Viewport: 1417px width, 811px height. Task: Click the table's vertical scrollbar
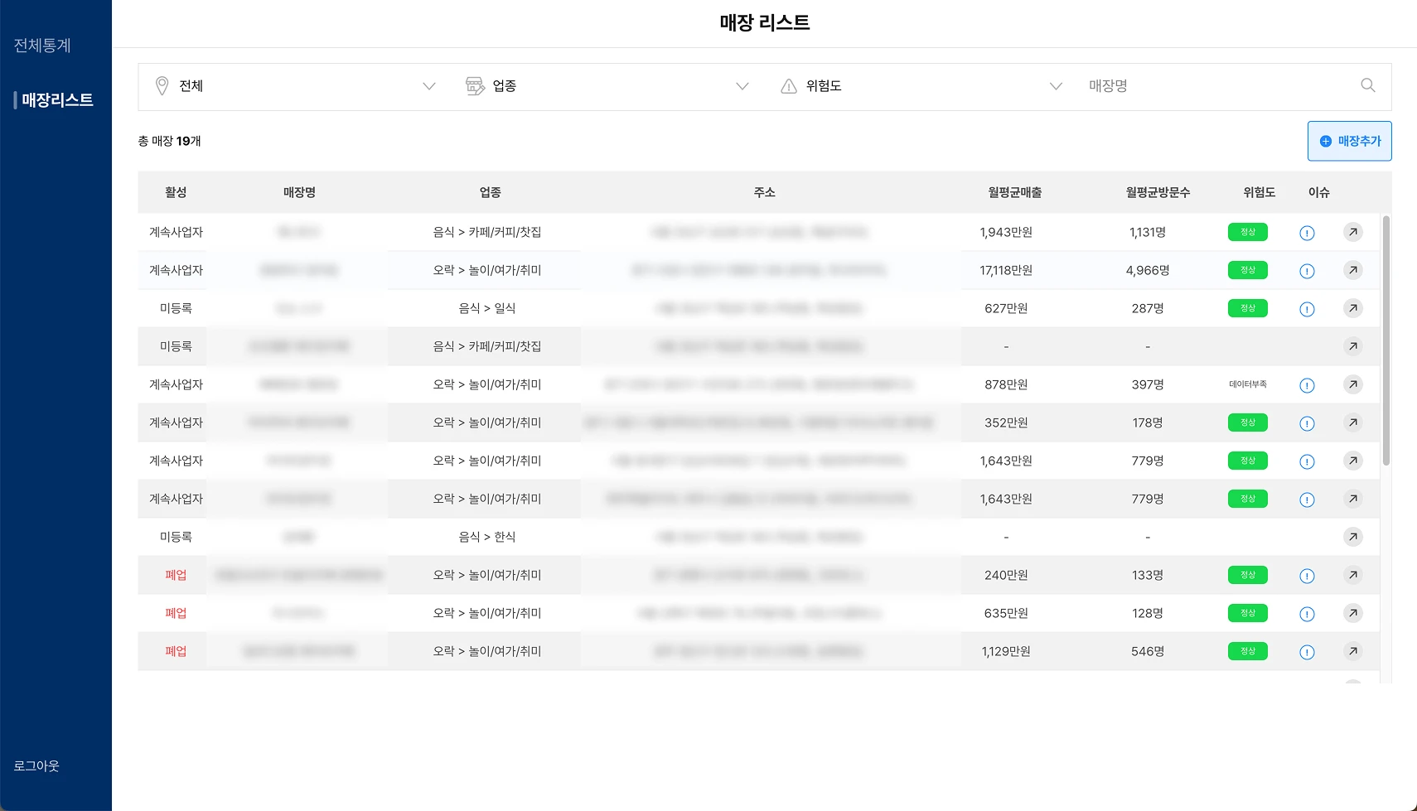tap(1386, 340)
